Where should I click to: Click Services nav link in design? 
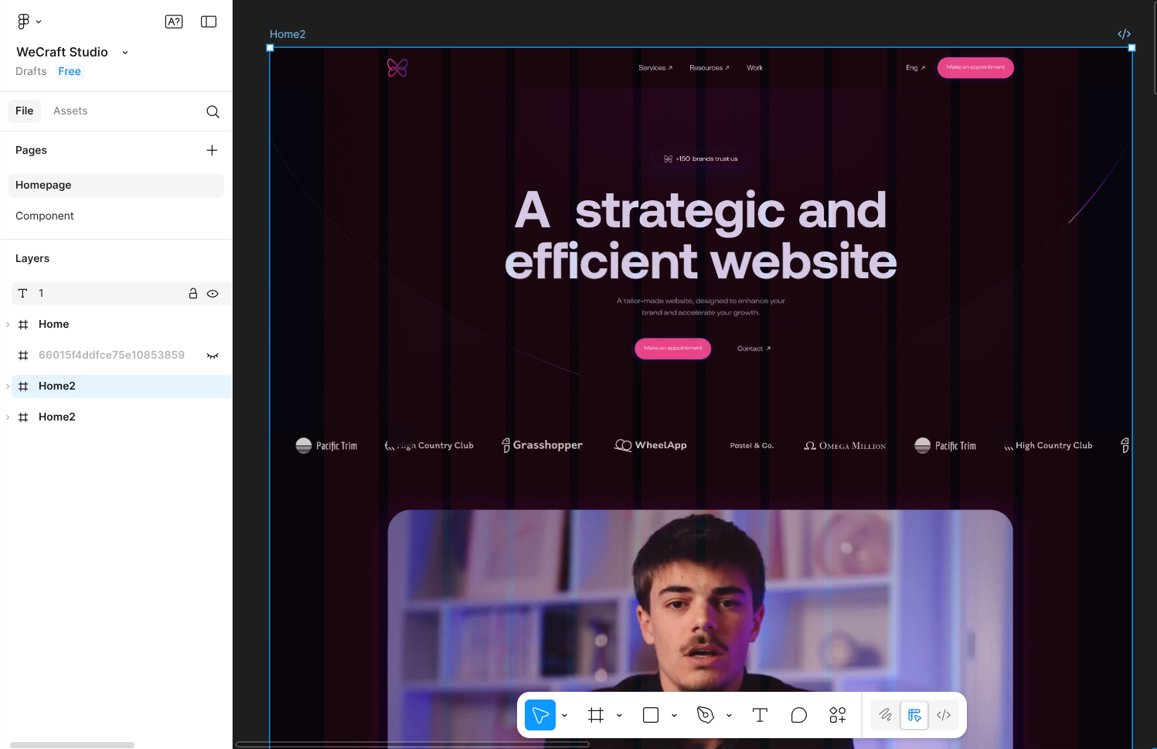(x=655, y=68)
